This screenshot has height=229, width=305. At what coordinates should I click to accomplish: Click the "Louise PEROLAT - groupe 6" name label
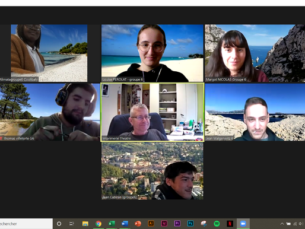pos(122,79)
